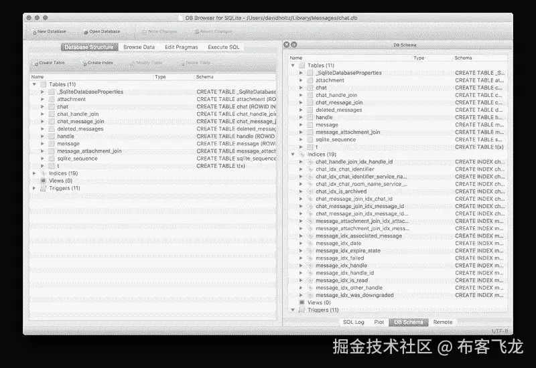Screen dimensions: 536x368
Task: Select message_idx_other_handle index row
Action: tap(398, 288)
